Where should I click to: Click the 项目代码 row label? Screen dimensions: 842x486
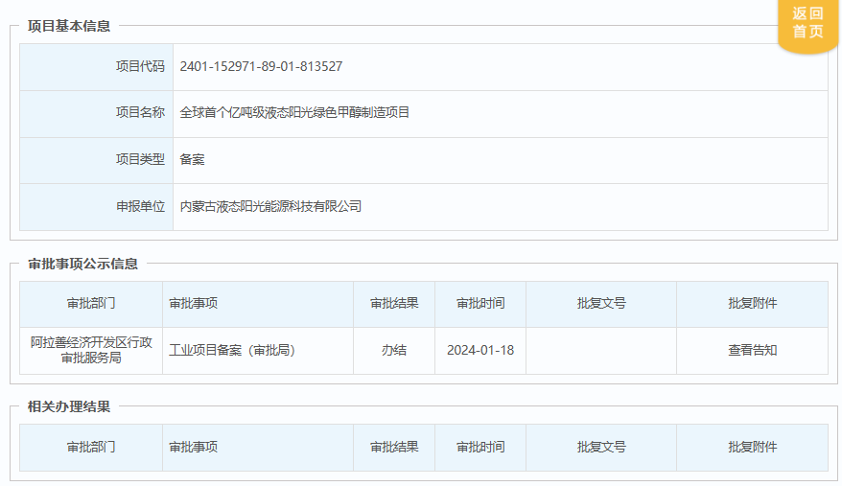[x=140, y=66]
